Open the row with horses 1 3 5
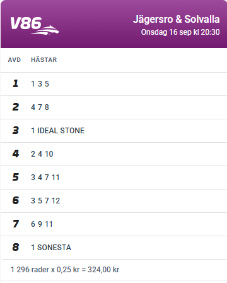Image resolution: width=227 pixels, height=283 pixels. [113, 84]
